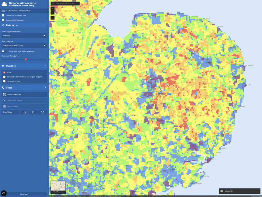Choose the rectangle draw shape tool

pos(24,112)
